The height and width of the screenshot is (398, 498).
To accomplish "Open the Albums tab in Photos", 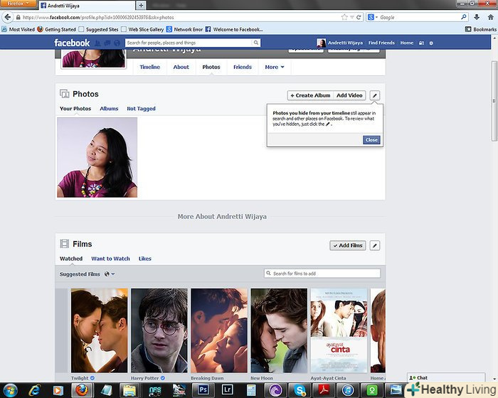I will (x=109, y=109).
